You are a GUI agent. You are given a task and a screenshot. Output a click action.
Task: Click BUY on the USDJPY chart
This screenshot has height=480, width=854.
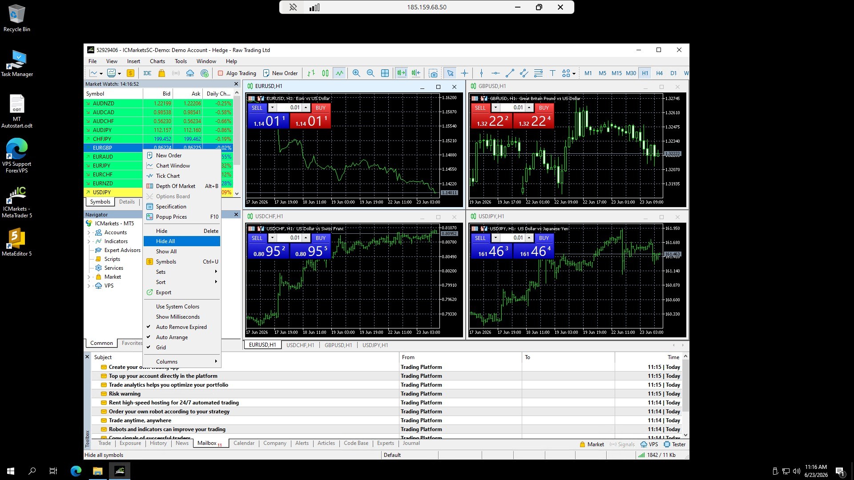coord(544,238)
